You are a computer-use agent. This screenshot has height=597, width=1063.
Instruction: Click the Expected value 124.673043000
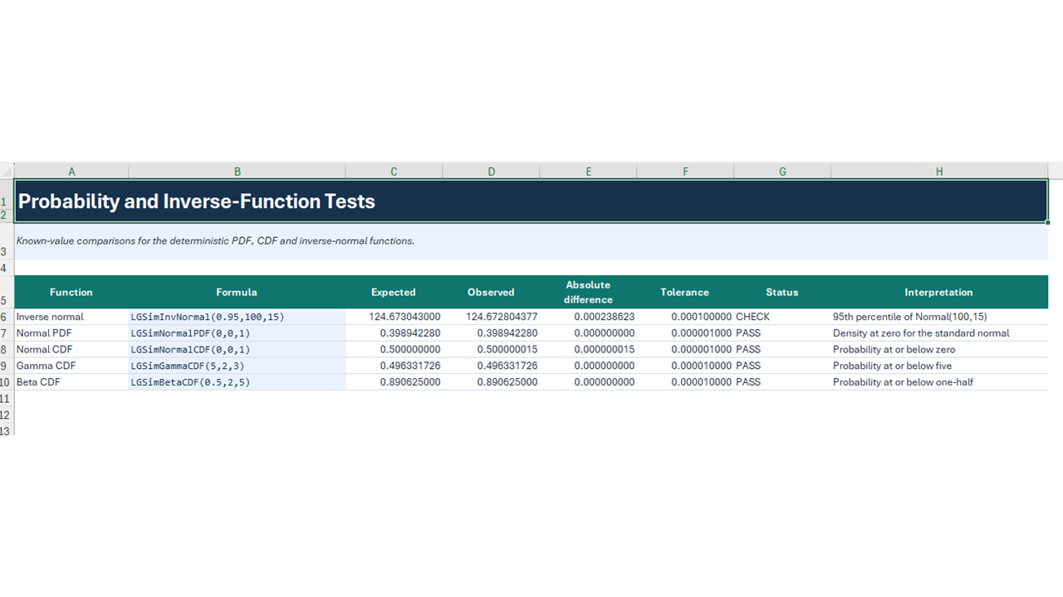(394, 317)
